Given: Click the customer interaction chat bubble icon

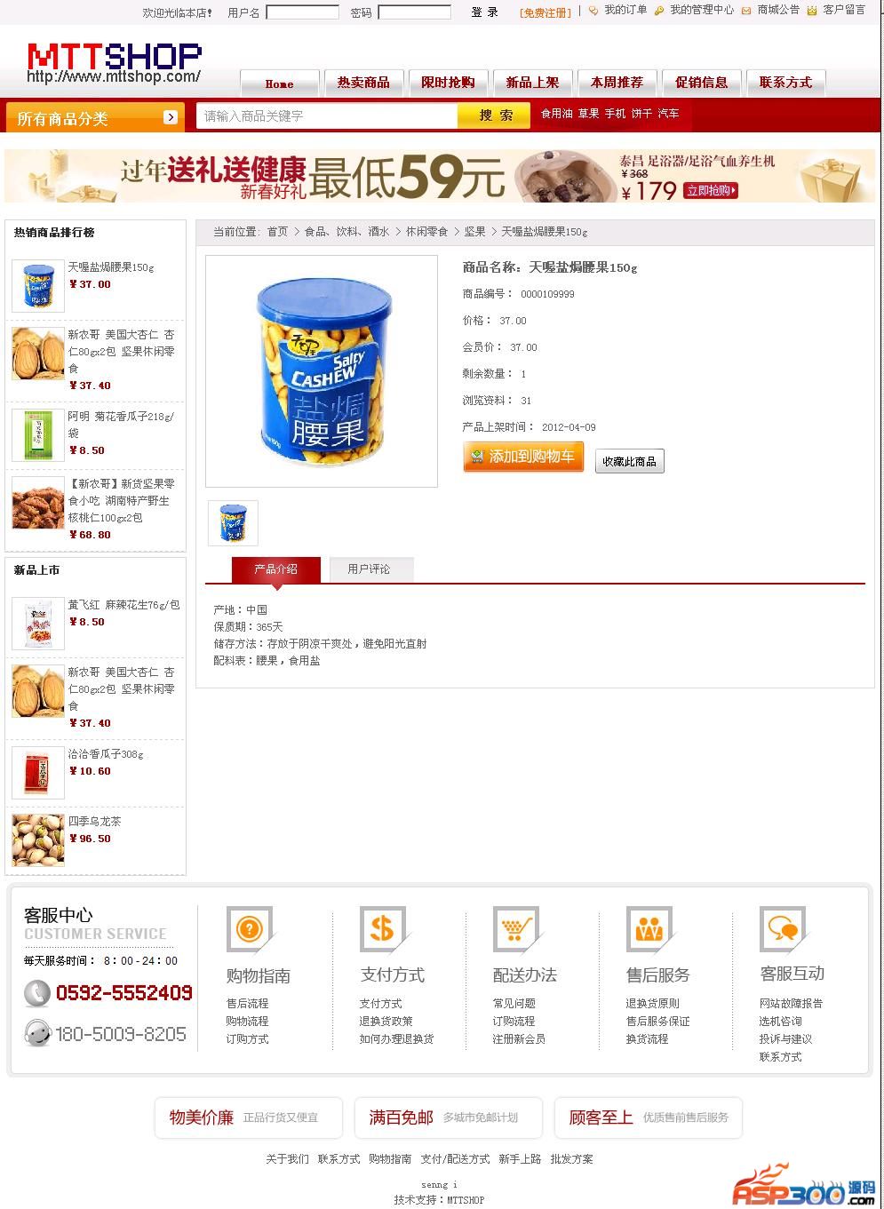Looking at the screenshot, I should (x=783, y=929).
